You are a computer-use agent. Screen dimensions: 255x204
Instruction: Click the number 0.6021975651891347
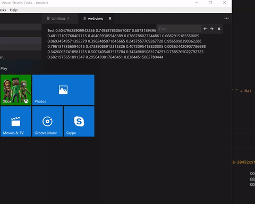click(66, 57)
